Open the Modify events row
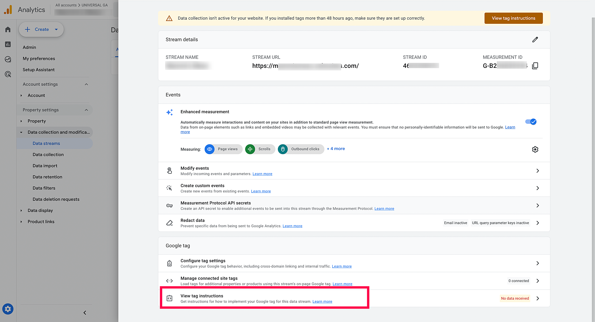Image resolution: width=595 pixels, height=322 pixels. coord(354,171)
